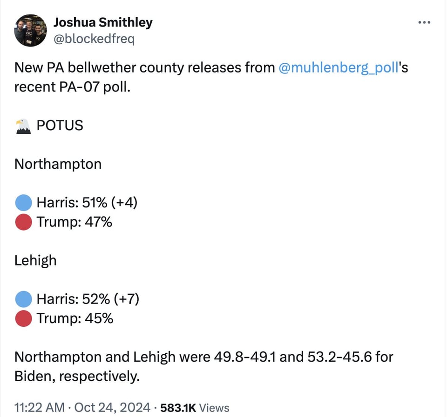Screen dimensions: 447x417
Task: Click the @blockedfreq handle
Action: tap(94, 39)
